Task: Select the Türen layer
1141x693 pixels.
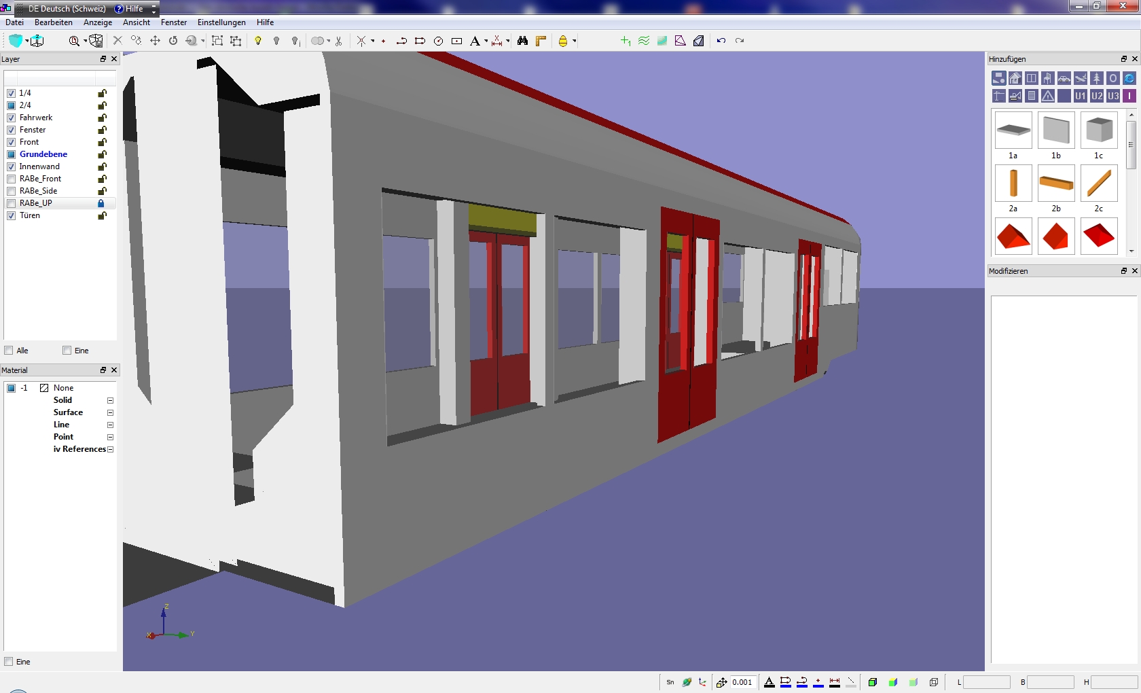Action: (x=30, y=215)
